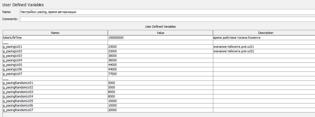Select description 'значение пэйсинга для uc02'
315x117 pixels.
pos(264,51)
